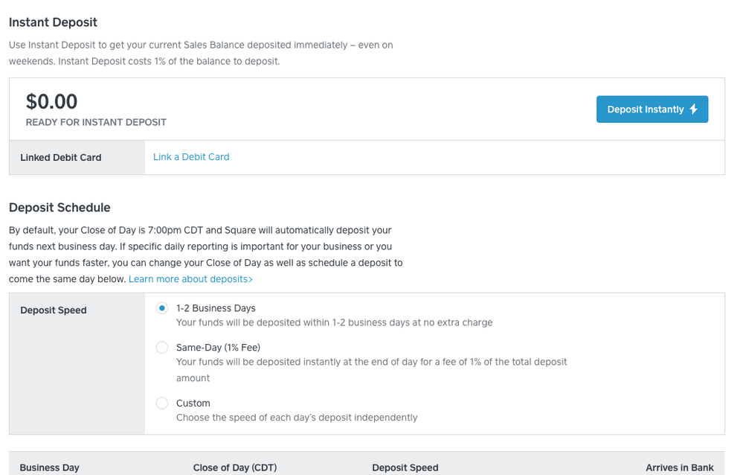Click the Deposit Speed column header
The image size is (743, 475).
pyautogui.click(x=405, y=468)
